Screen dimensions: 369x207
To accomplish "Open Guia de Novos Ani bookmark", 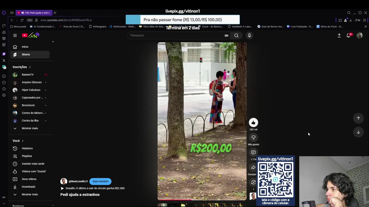I will (270, 26).
